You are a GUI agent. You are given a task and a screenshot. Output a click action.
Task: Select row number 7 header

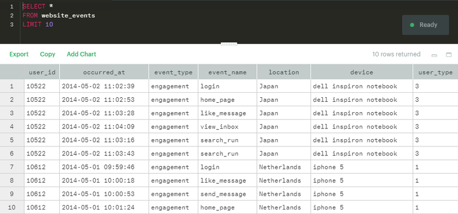tap(12, 167)
